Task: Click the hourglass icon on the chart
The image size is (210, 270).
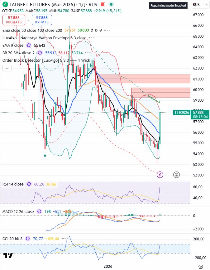Action: 177,175
